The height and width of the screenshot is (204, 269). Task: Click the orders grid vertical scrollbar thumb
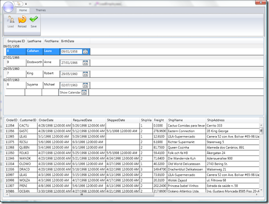click(261, 131)
